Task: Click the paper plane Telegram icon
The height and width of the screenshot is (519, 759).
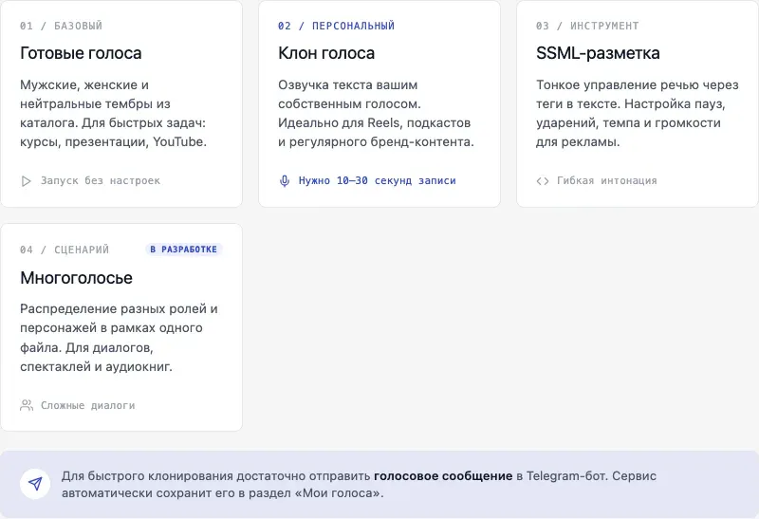Action: tap(35, 483)
